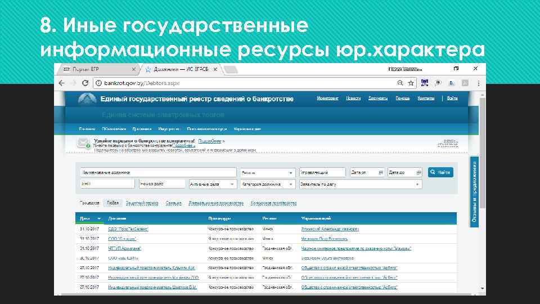Viewport: 540px width, 304px height.
Task: Close the ИС ЕГРСБ tab
Action: (215, 69)
